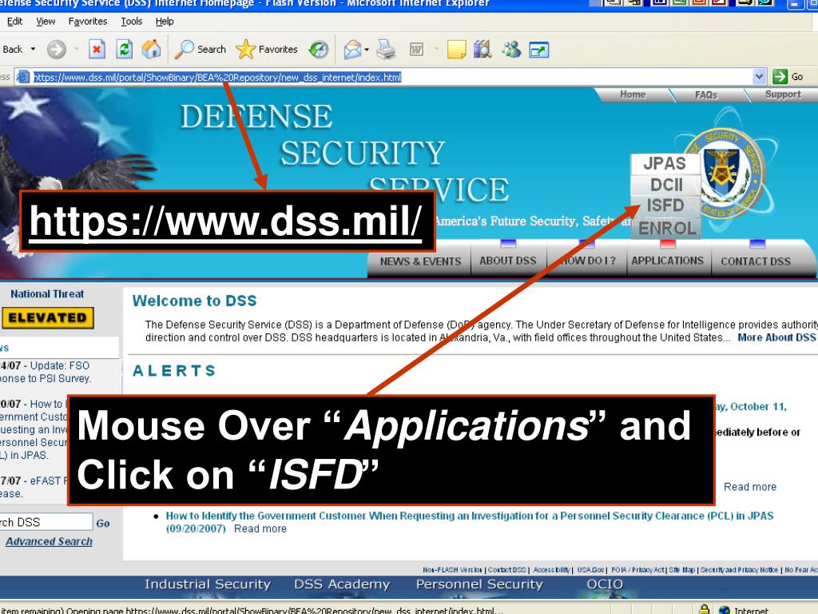This screenshot has height=614, width=818.
Task: Open the Back history dropdown arrow
Action: click(33, 49)
